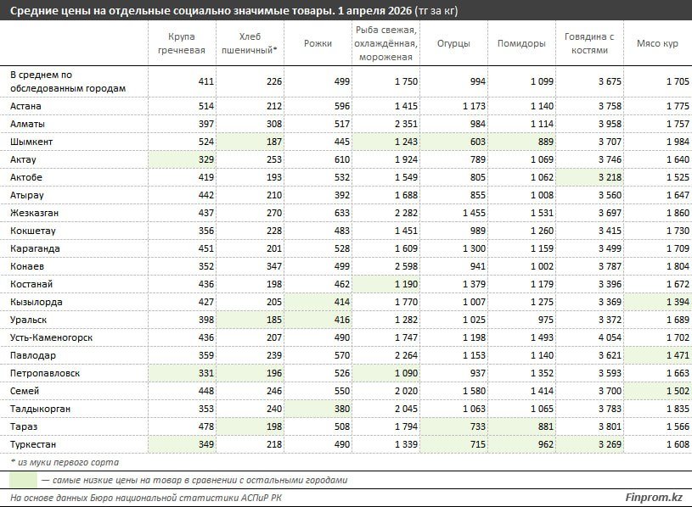Viewport: 692px width, 507px height.
Task: Select the Алматы row label
Action: tap(28, 124)
